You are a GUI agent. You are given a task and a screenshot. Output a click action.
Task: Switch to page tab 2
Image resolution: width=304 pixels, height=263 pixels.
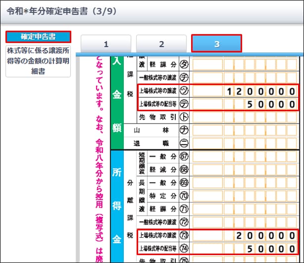[x=161, y=44]
